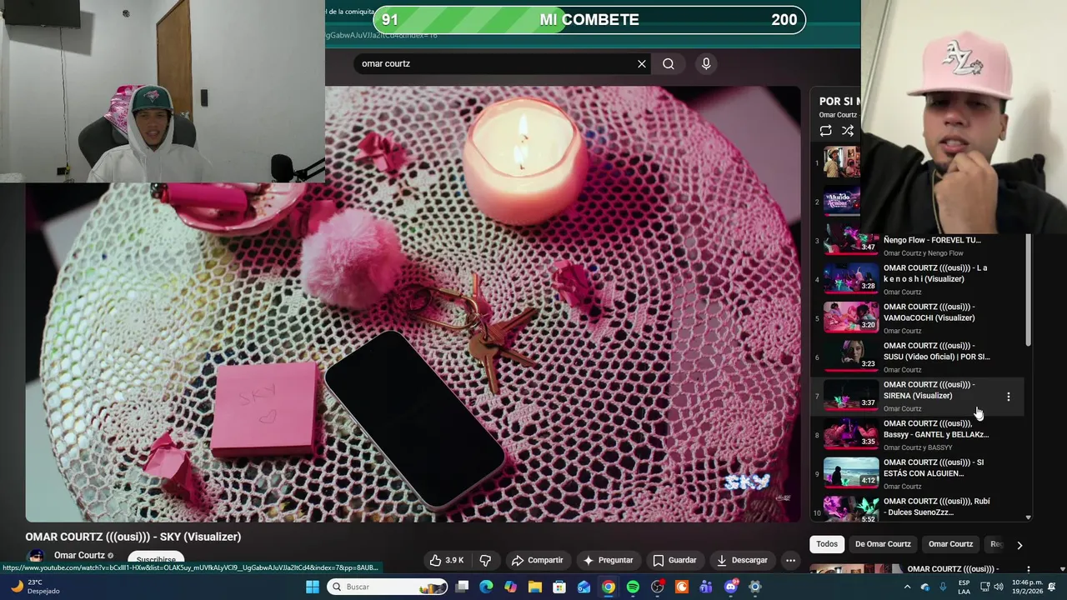Viewport: 1067px width, 600px height.
Task: Switch ESP LAA keyboard language
Action: 964,587
